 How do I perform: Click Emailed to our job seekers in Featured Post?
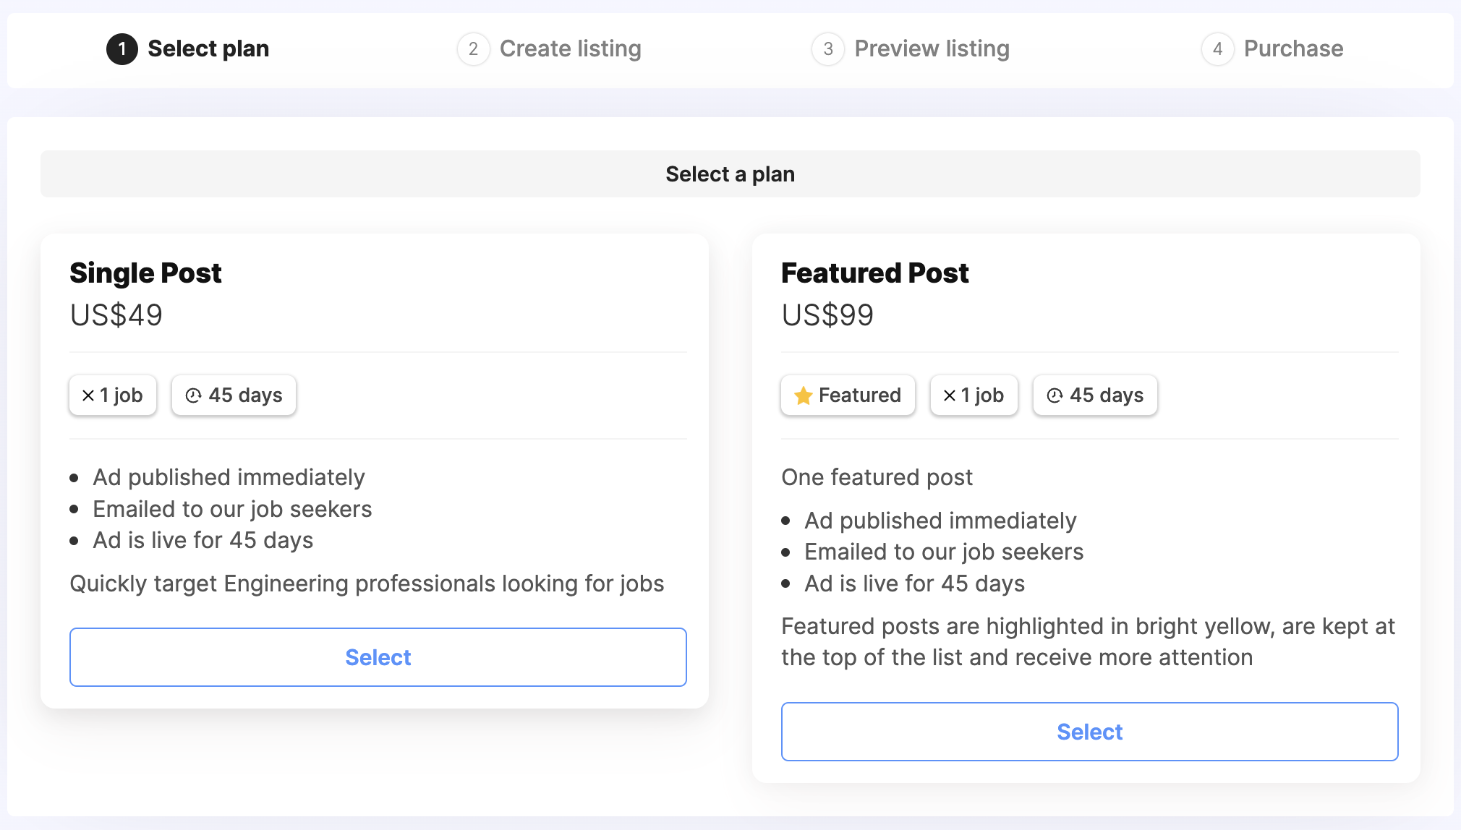(944, 552)
